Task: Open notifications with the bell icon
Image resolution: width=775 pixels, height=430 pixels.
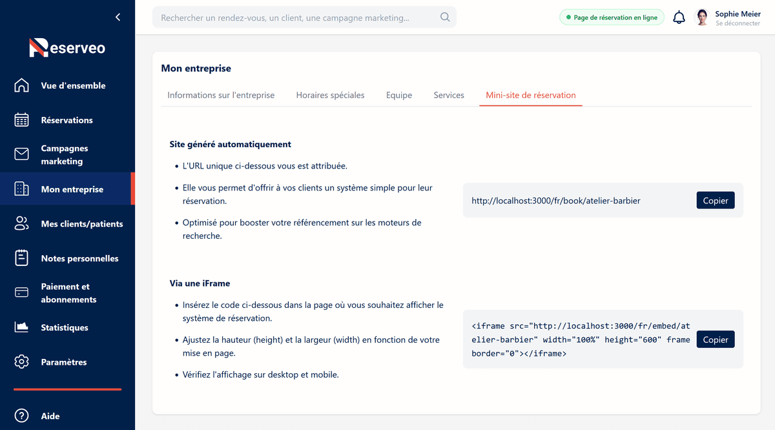Action: pyautogui.click(x=679, y=17)
